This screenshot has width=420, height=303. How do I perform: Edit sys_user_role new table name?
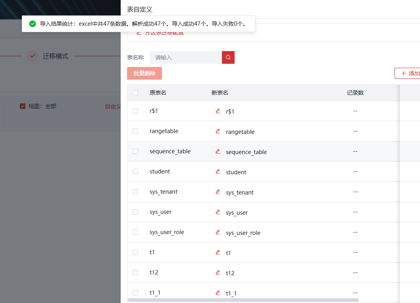[218, 232]
